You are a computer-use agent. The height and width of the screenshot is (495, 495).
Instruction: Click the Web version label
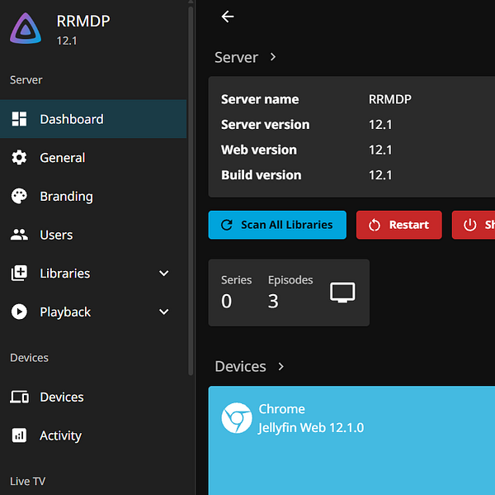click(259, 150)
